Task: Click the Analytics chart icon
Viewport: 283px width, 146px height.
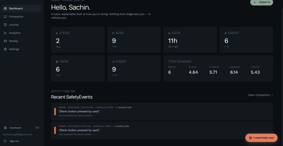Action: (x=5, y=33)
